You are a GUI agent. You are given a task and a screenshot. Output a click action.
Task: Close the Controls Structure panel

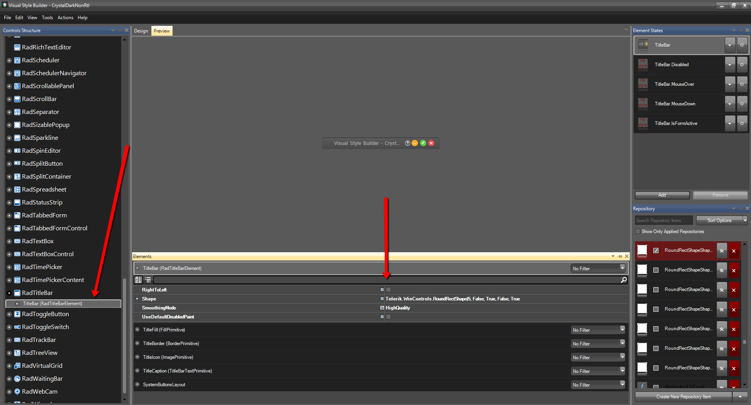126,30
